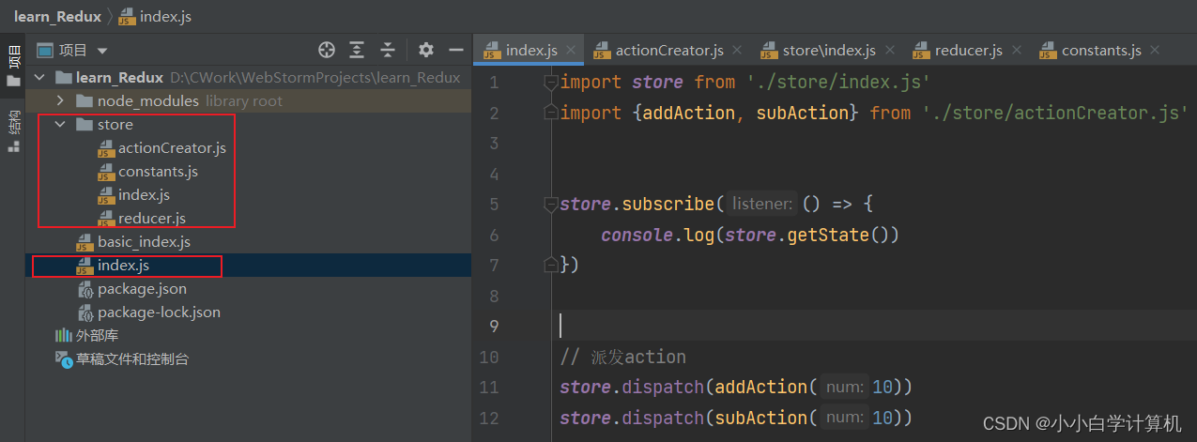Click dispatch(subAction on line 12
The height and width of the screenshot is (442, 1197).
click(715, 418)
